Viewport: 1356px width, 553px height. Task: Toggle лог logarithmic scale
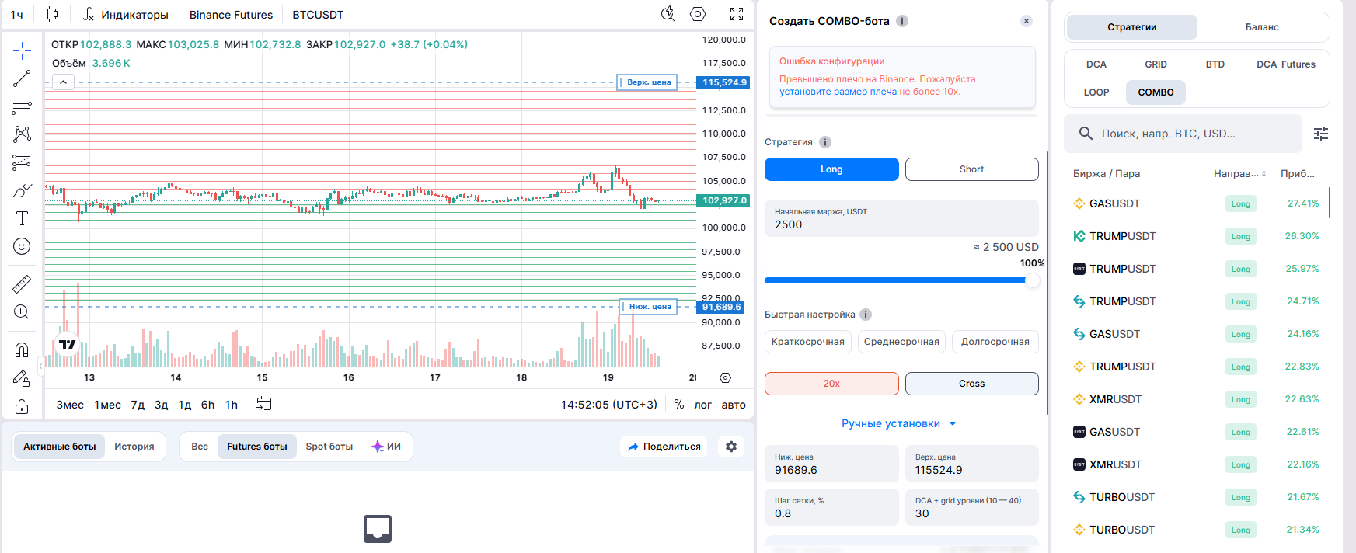[702, 405]
